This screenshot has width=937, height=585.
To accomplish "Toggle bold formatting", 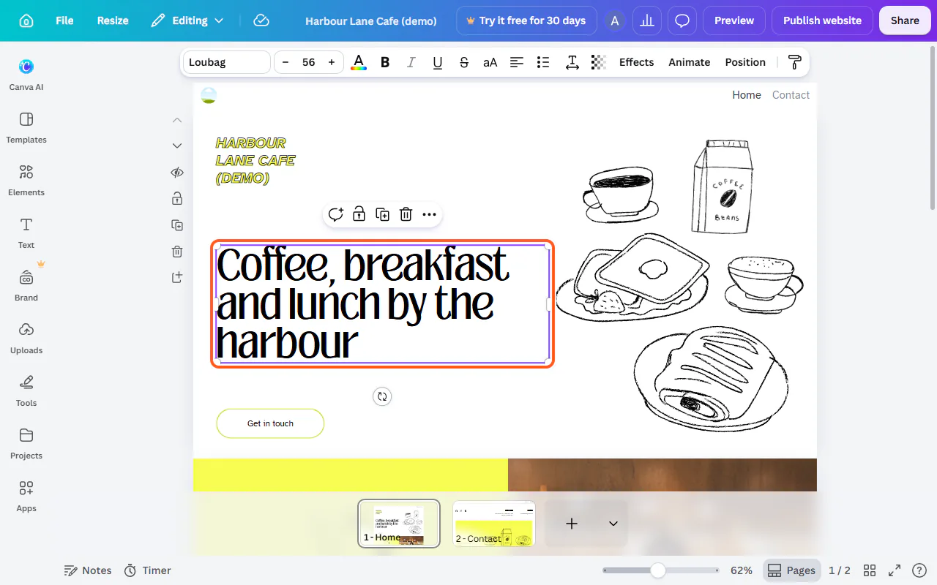I will (385, 62).
